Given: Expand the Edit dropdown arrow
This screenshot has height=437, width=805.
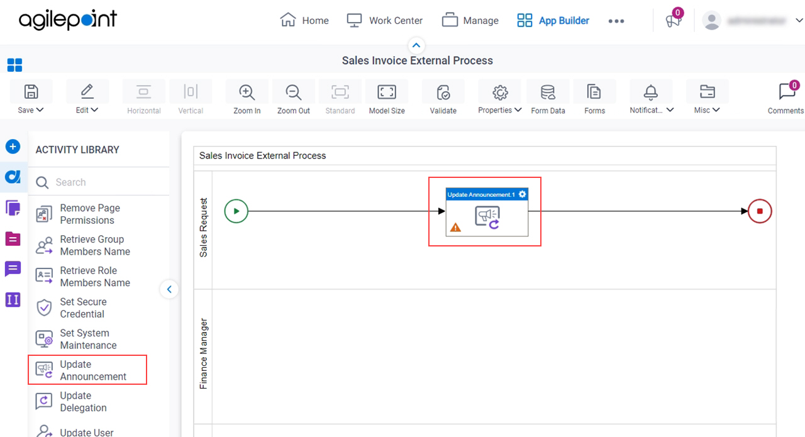Looking at the screenshot, I should (x=95, y=110).
